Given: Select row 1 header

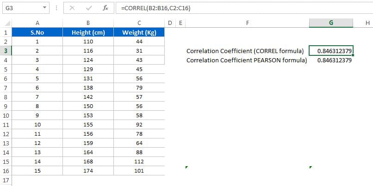Looking at the screenshot, I should click(6, 32).
